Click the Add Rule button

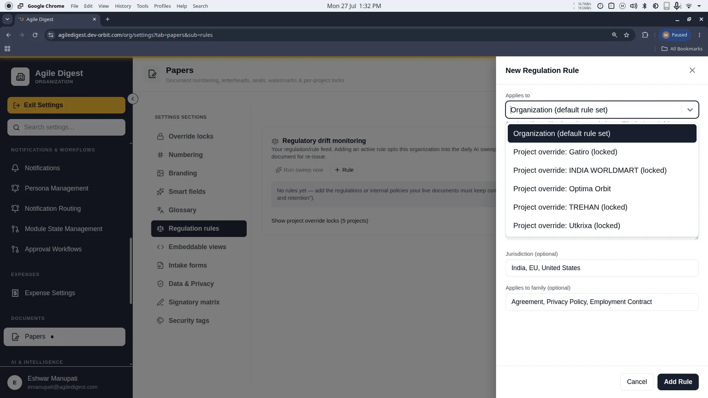(x=678, y=382)
